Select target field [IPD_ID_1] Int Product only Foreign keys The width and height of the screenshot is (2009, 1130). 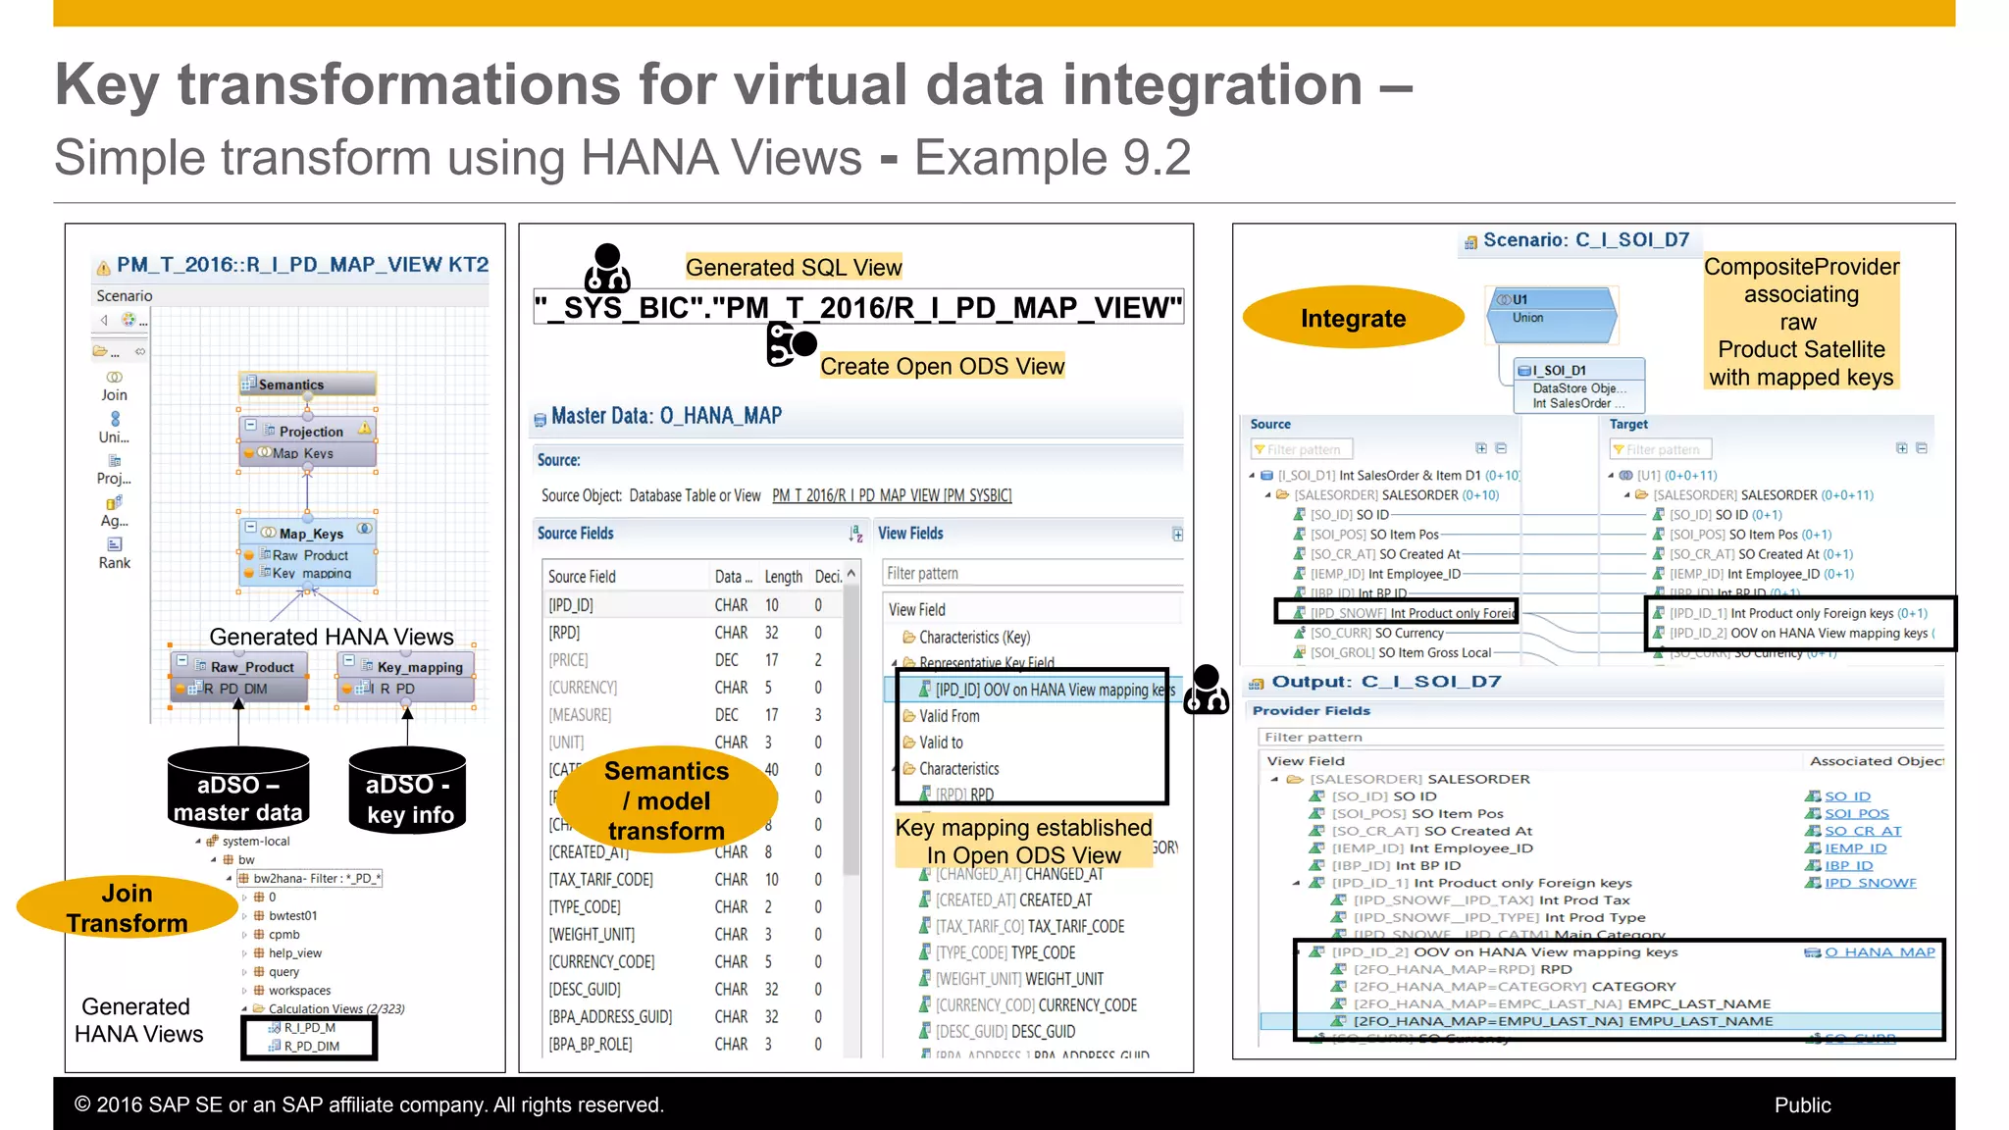point(1790,613)
